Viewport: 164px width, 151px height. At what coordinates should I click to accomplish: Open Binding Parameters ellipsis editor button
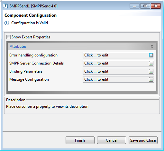click(x=151, y=71)
